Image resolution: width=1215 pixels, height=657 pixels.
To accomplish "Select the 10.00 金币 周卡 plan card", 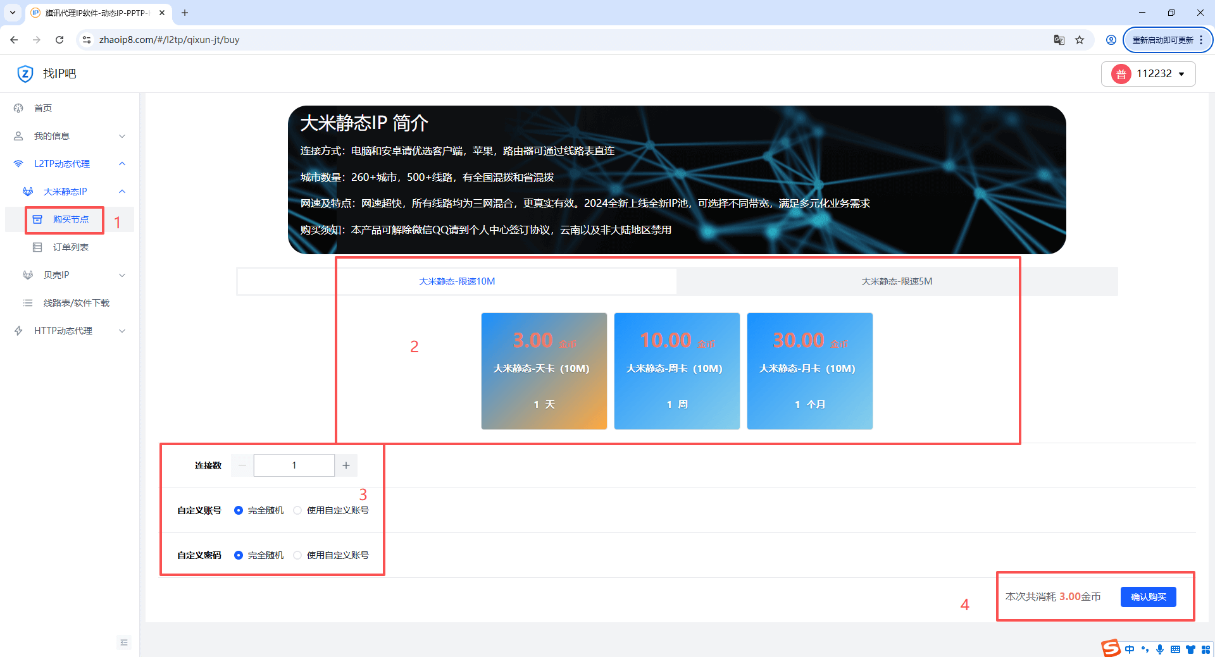I will 677,371.
